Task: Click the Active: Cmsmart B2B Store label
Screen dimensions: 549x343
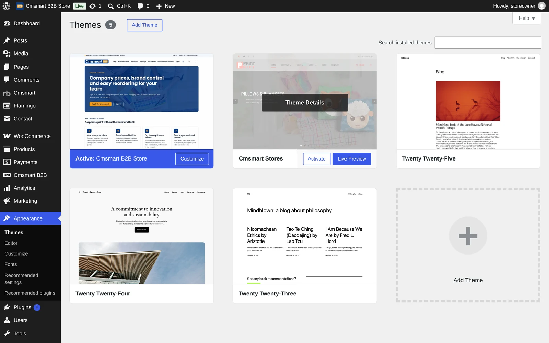Action: click(x=111, y=159)
